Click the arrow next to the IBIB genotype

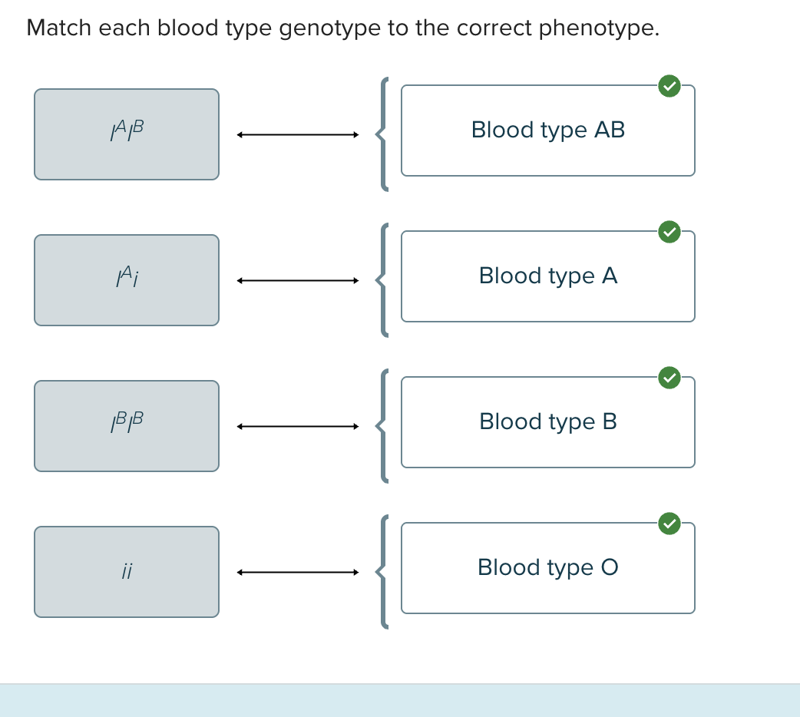pyautogui.click(x=298, y=427)
